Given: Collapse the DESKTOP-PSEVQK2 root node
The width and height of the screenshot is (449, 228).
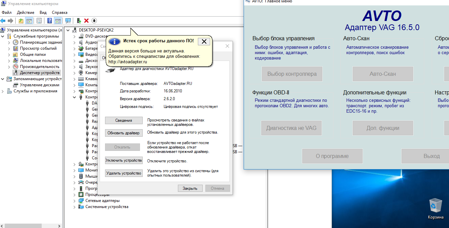Looking at the screenshot, I should 68,30.
